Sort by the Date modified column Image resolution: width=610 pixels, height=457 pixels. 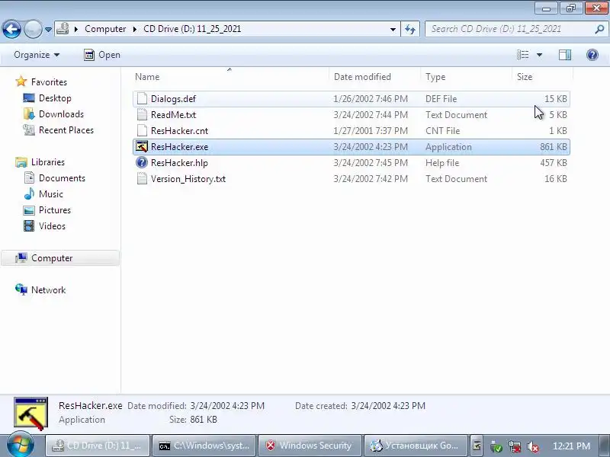click(x=375, y=77)
